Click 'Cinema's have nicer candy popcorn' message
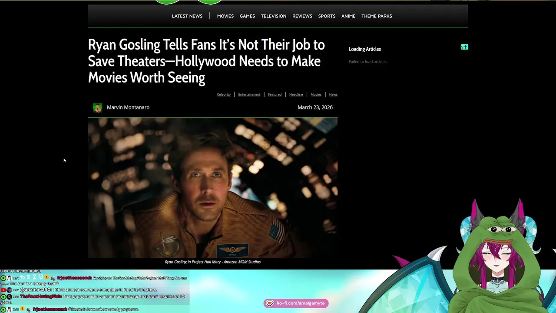 coord(103,310)
